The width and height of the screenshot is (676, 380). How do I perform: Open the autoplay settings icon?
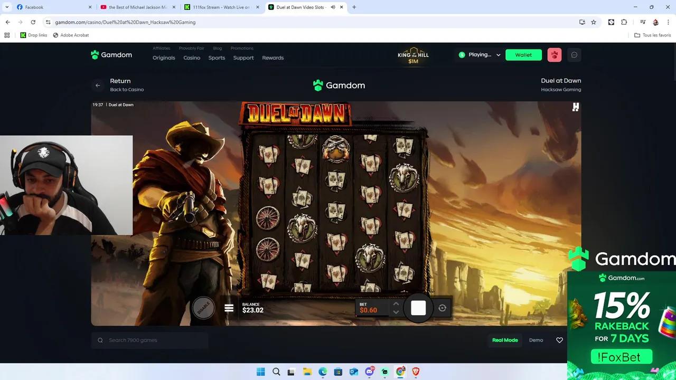click(443, 308)
